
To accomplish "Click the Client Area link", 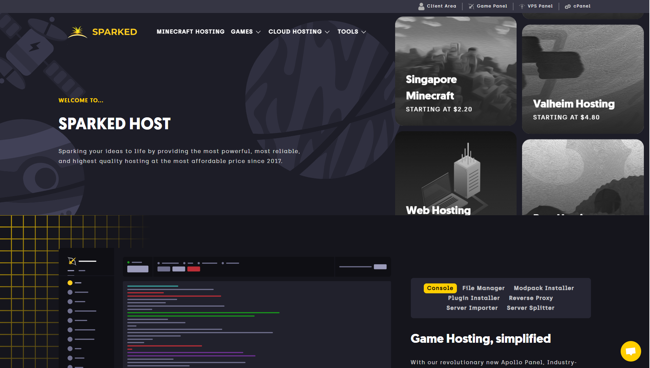I will point(441,6).
